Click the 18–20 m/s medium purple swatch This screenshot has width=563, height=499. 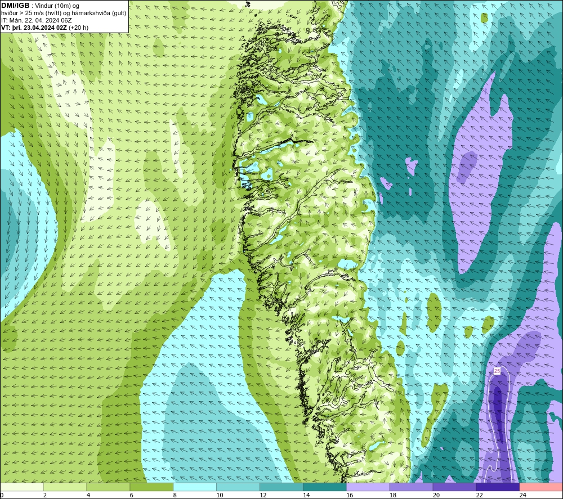pyautogui.click(x=411, y=487)
